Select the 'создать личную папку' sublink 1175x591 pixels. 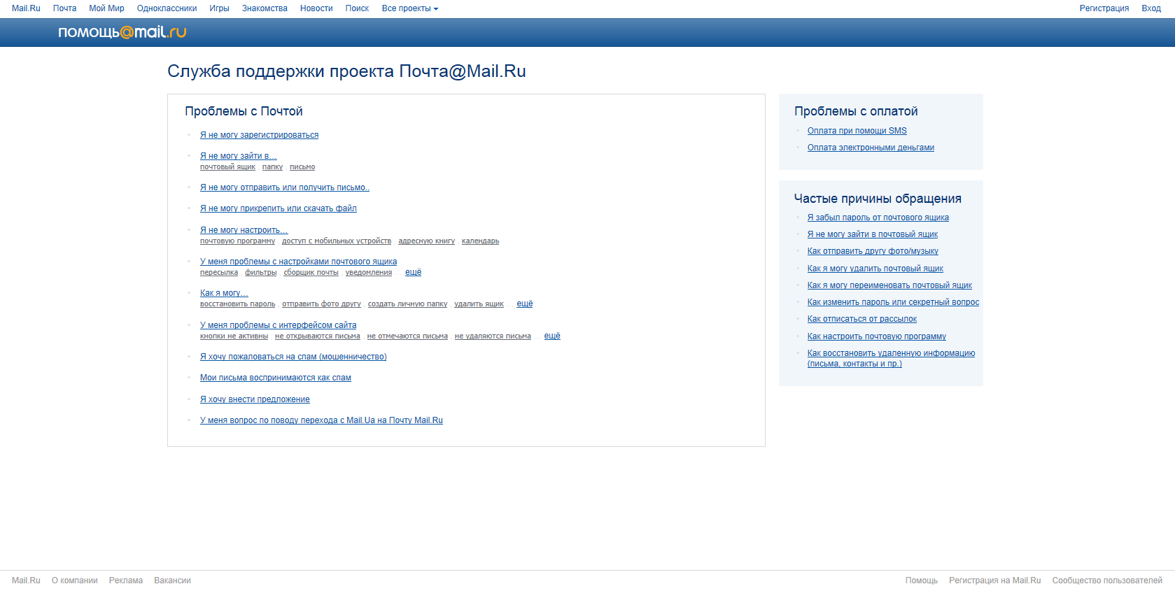pyautogui.click(x=407, y=304)
